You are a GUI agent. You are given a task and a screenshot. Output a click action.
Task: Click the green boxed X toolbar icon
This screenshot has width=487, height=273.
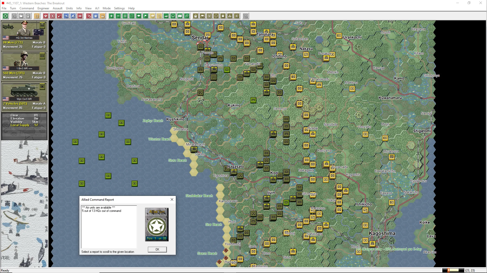tap(125, 16)
